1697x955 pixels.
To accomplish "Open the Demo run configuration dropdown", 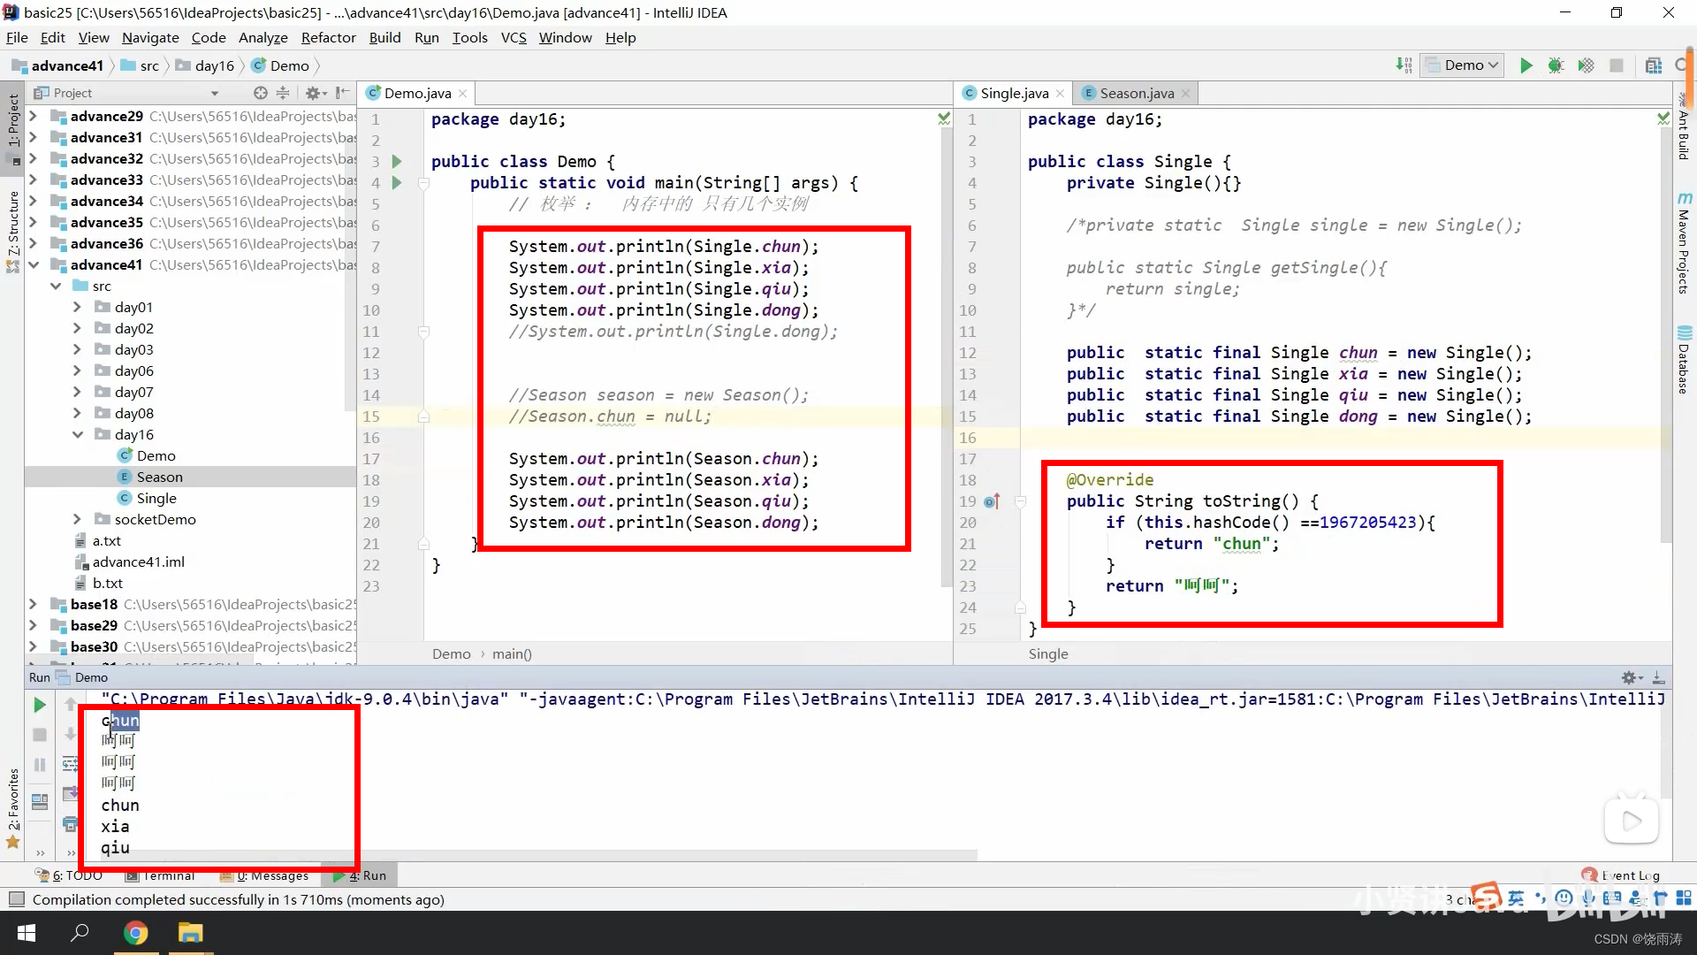I will [1463, 65].
